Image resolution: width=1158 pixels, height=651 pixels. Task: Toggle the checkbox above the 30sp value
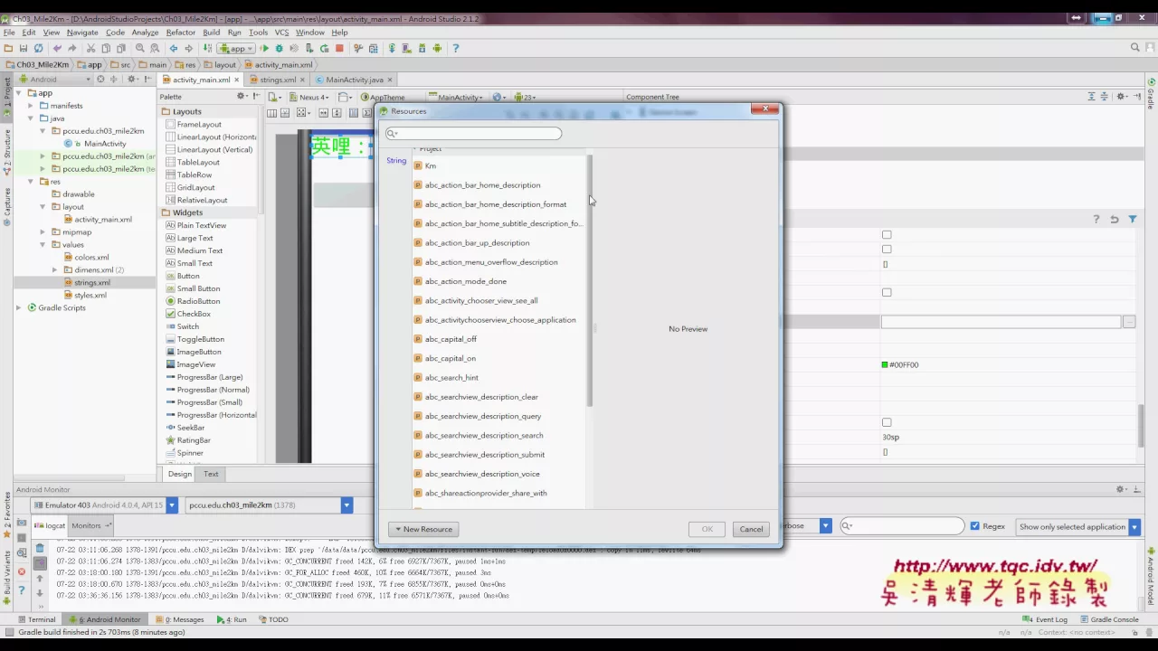(887, 422)
